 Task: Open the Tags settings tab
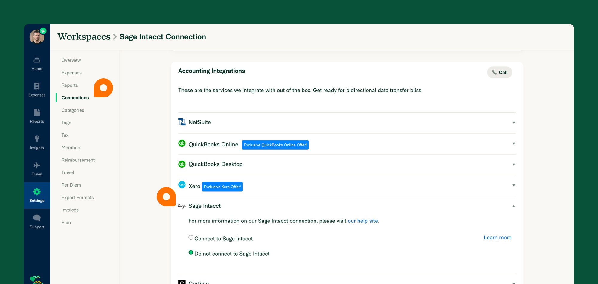pos(66,123)
